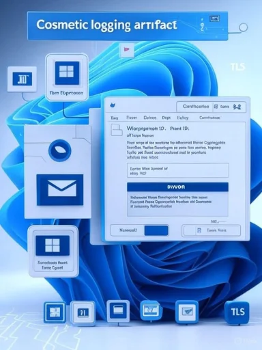
Task: Toggle the blue switch in bottom-left dialog button
Action: point(156,230)
